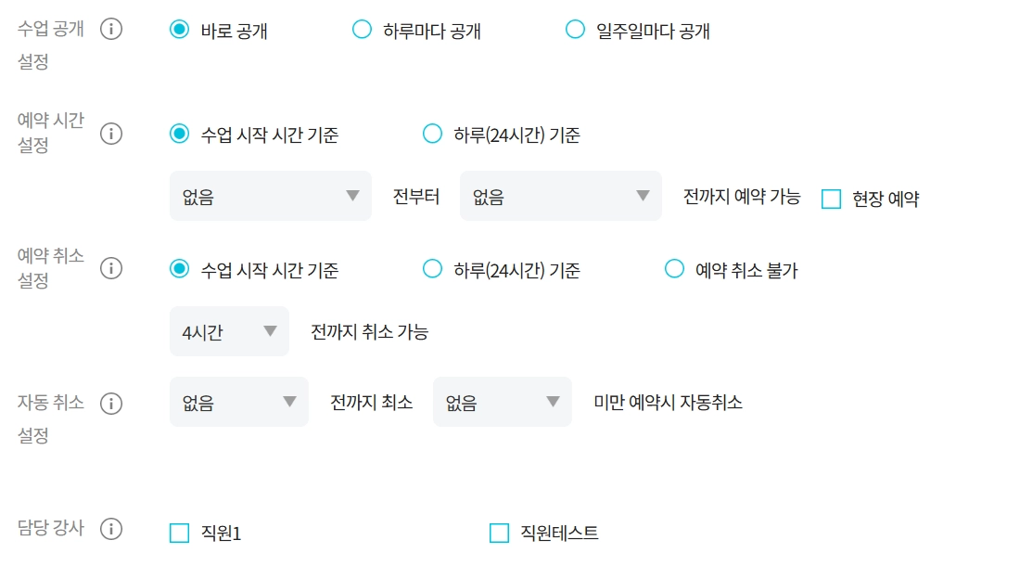1020x566 pixels.
Task: Choose 하루(24시간) 기준 under 예약 취소 설정
Action: point(432,269)
